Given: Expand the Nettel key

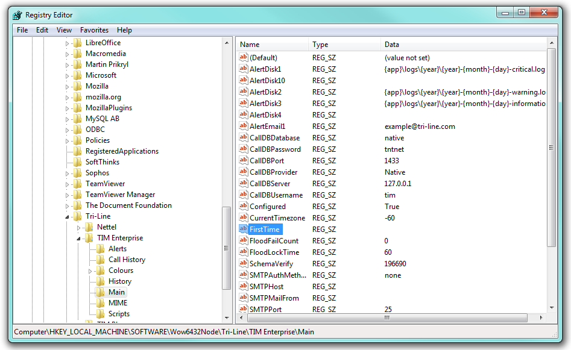Looking at the screenshot, I should [78, 228].
